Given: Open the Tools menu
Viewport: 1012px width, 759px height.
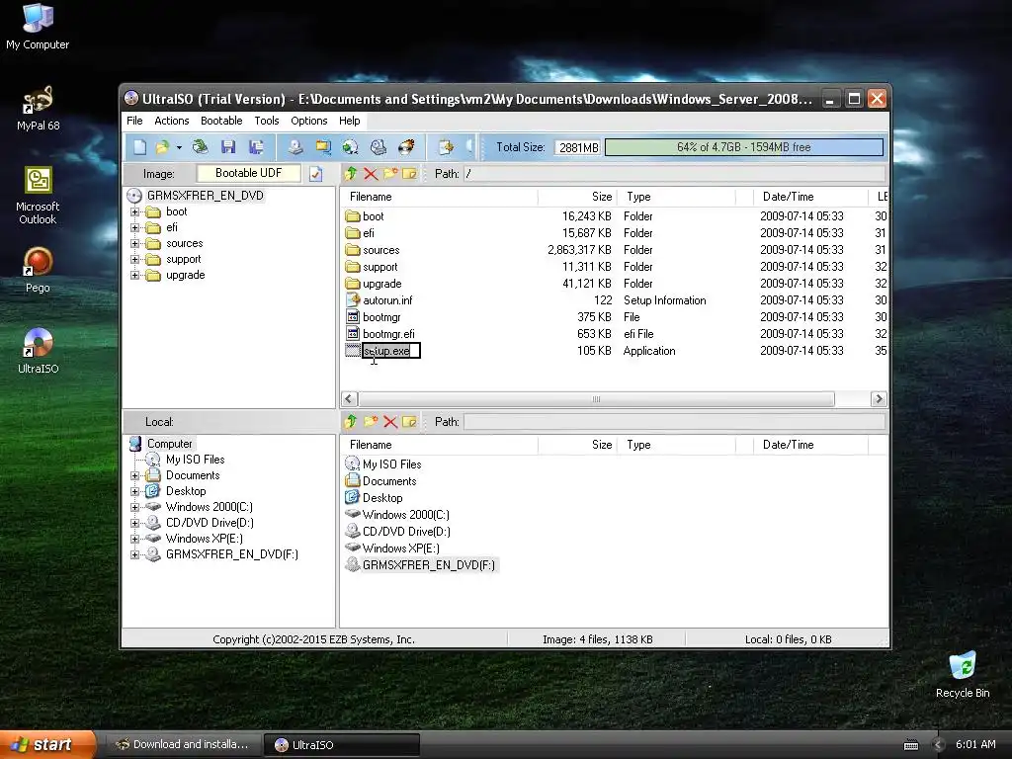Looking at the screenshot, I should point(267,121).
